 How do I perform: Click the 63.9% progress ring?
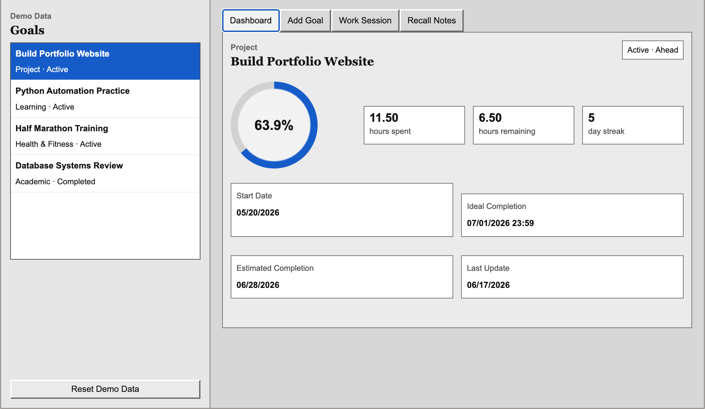(274, 125)
